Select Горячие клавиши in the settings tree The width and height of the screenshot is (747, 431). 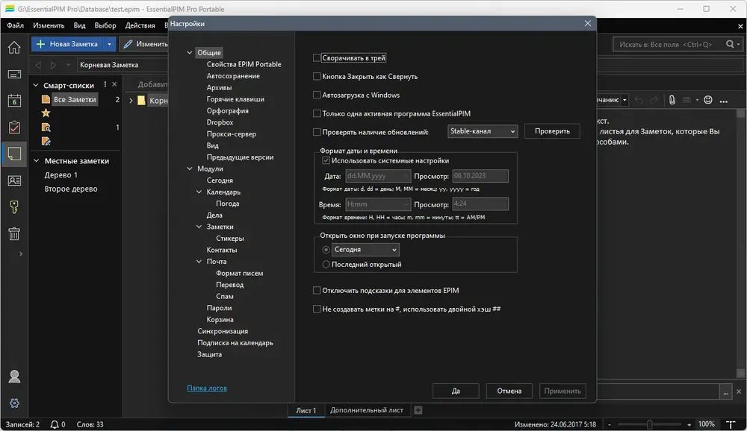tap(235, 99)
